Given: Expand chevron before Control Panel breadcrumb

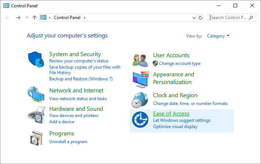Looking at the screenshot, I should tap(50, 18).
